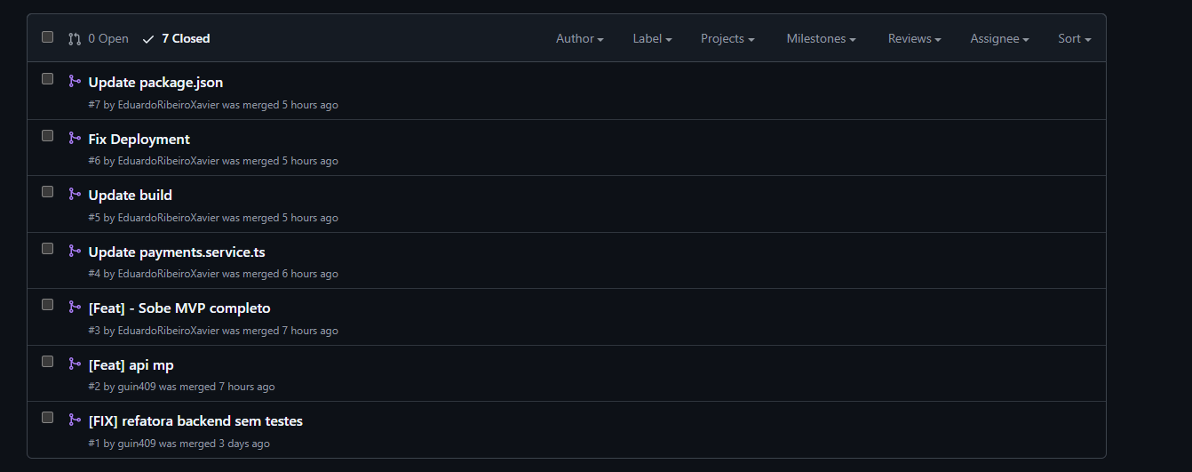Screen dimensions: 1192x472
Task: Check the box for Fix Deployment
Action: pos(48,136)
